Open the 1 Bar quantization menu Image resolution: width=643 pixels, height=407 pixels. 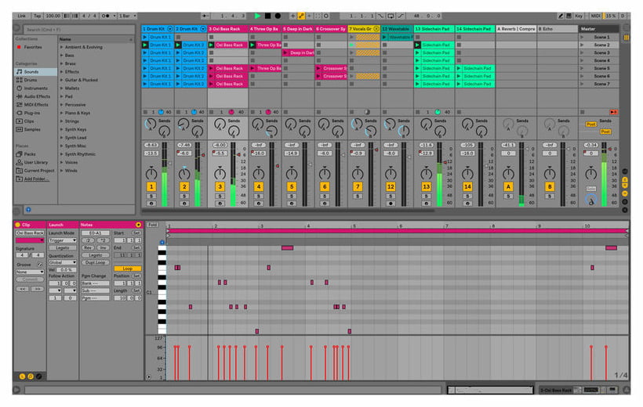(x=127, y=16)
